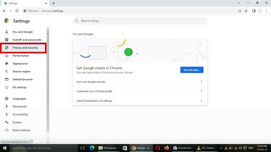Open VLC media player from taskbar

pyautogui.click(x=206, y=148)
